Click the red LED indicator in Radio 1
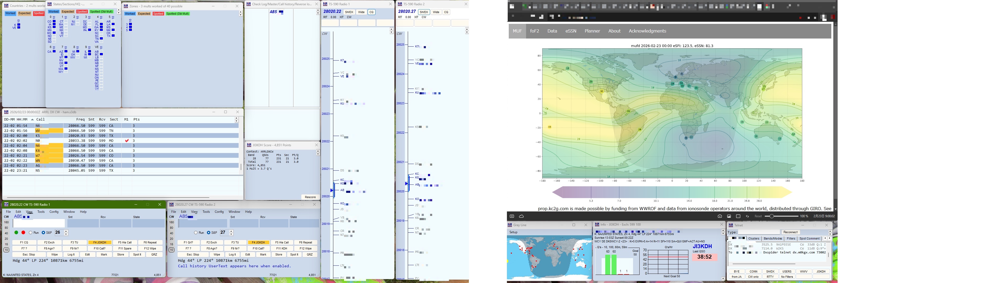 coord(23,233)
